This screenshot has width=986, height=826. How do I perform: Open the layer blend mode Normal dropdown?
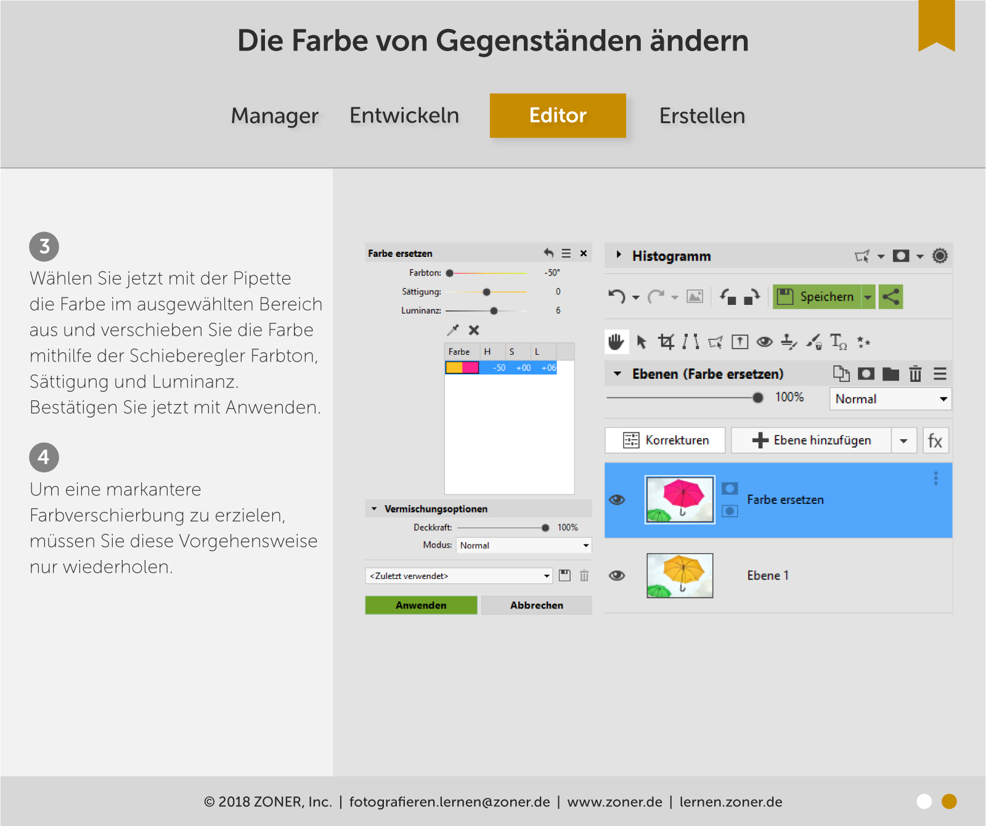890,399
